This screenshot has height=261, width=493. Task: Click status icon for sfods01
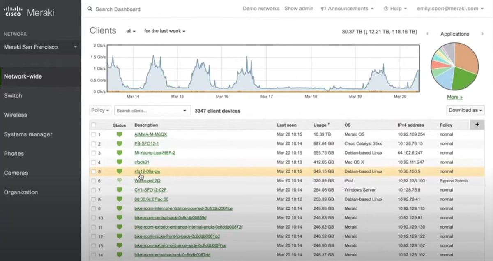pyautogui.click(x=120, y=162)
